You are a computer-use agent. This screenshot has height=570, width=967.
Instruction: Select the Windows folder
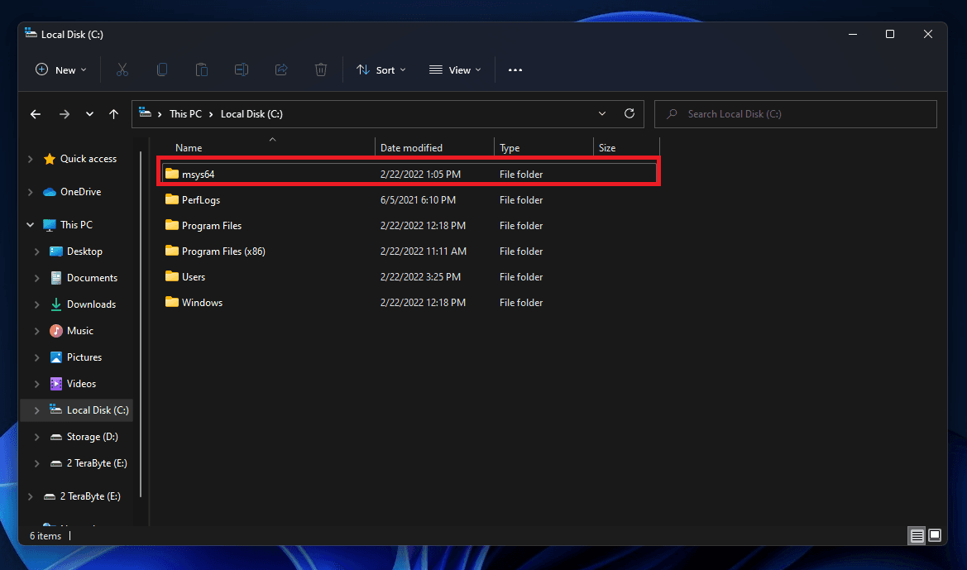pyautogui.click(x=409, y=302)
